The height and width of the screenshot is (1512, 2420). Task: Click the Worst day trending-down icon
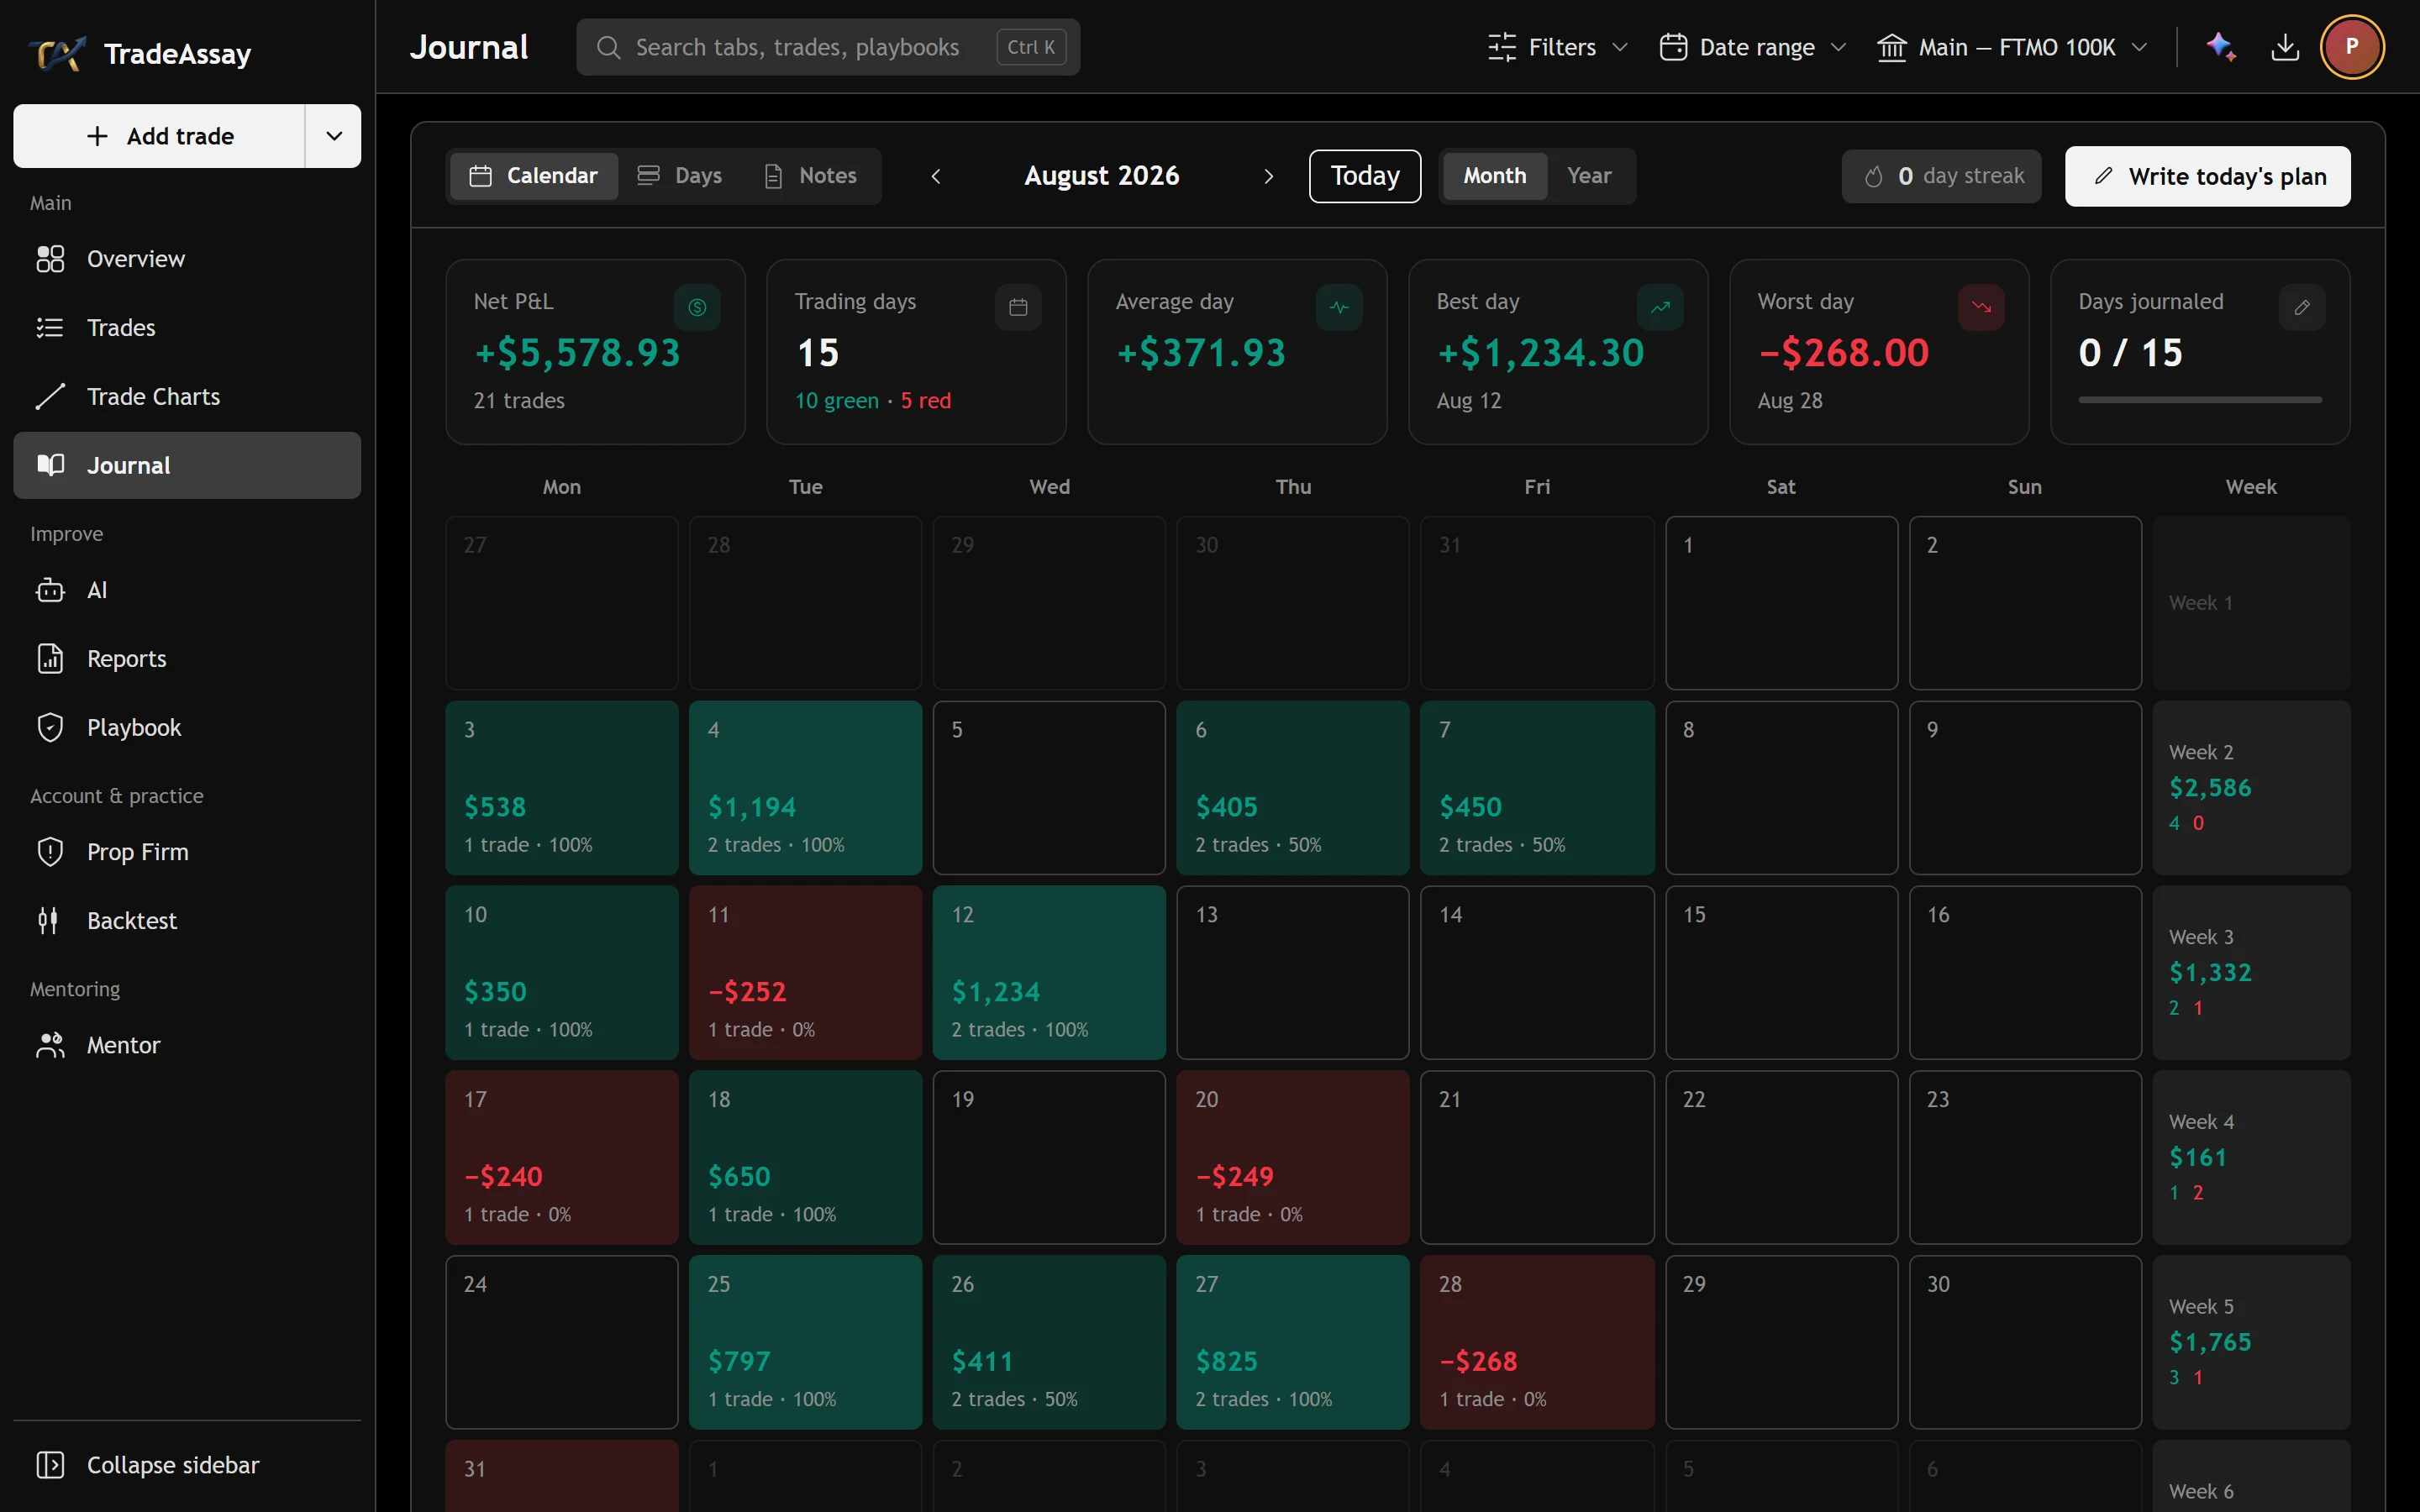[x=1981, y=307]
